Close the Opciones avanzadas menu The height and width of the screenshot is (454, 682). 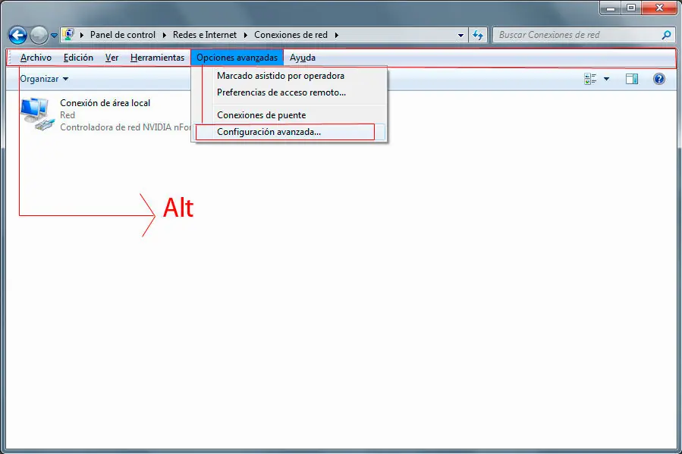coord(237,58)
